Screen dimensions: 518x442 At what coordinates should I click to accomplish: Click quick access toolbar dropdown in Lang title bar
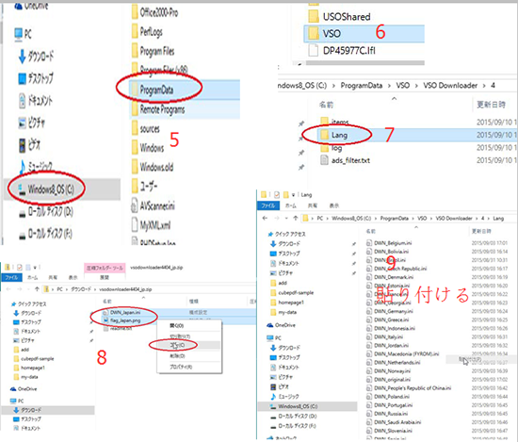(x=293, y=195)
